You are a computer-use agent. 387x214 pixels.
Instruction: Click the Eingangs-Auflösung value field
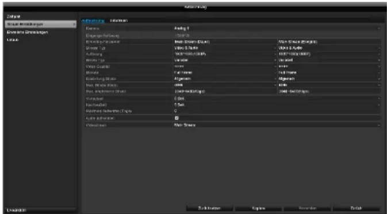(x=277, y=36)
